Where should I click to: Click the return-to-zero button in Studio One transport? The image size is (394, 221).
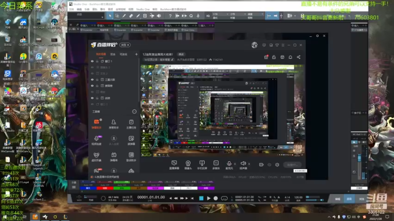point(192,198)
